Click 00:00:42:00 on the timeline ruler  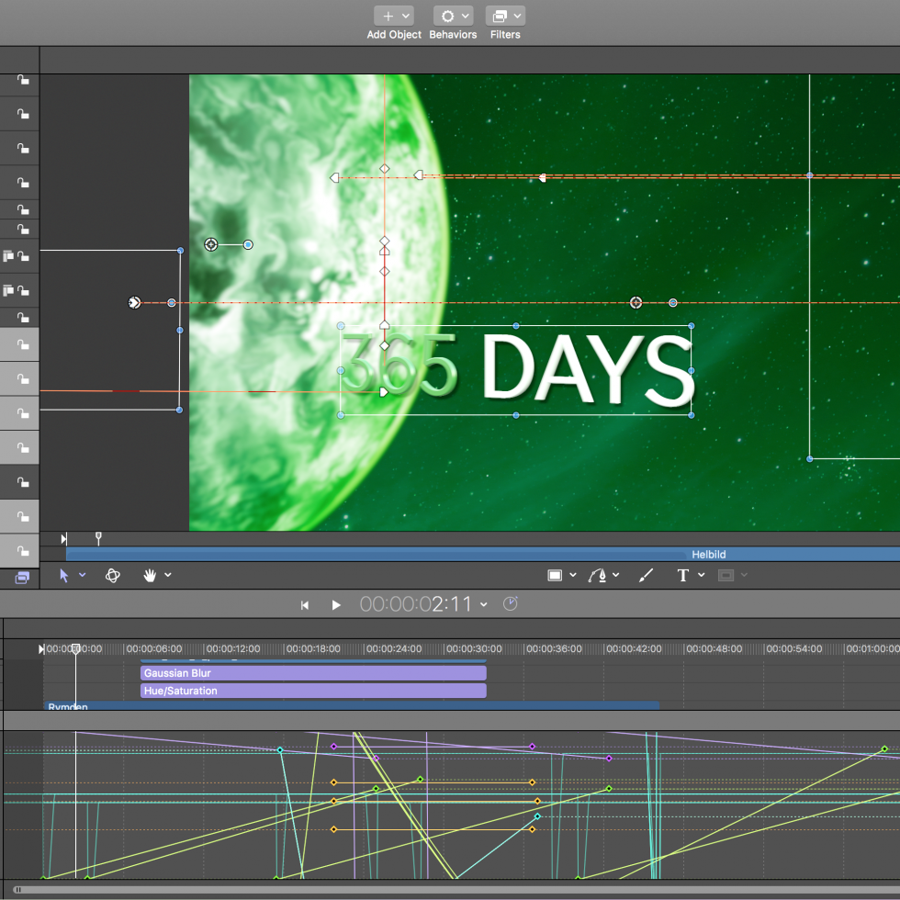click(634, 648)
